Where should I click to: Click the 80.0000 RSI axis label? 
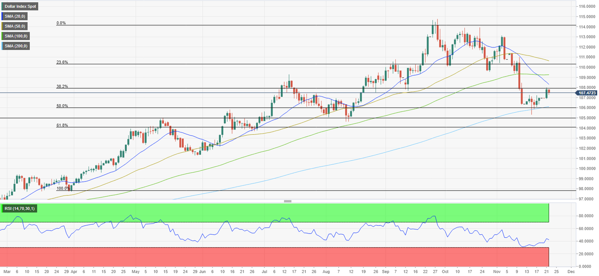[587, 216]
